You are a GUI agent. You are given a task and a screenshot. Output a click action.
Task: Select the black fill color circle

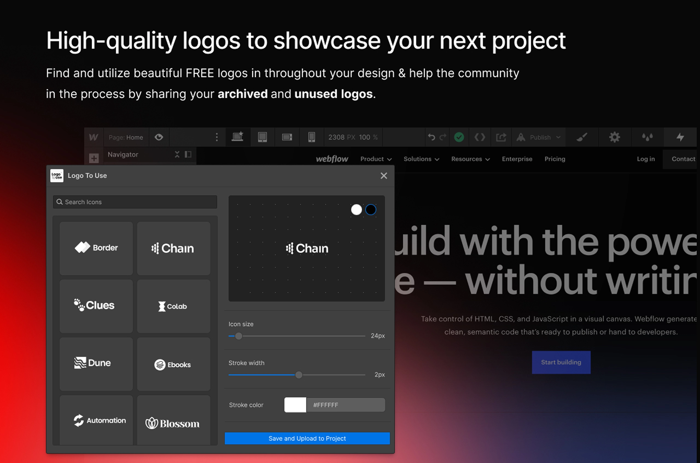pos(371,209)
